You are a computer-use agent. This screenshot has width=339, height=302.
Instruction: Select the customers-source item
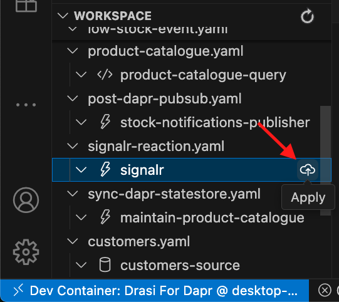coord(180,266)
